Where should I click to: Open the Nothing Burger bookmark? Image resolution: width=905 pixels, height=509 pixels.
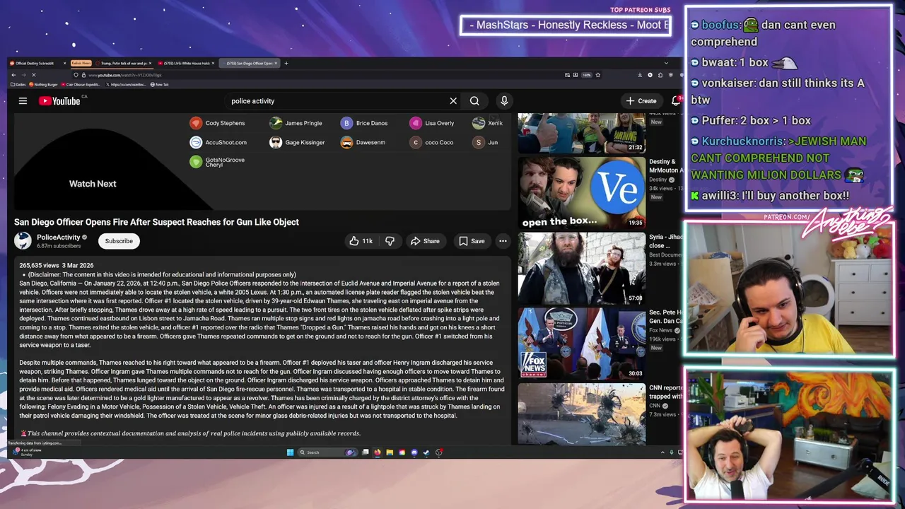43,84
